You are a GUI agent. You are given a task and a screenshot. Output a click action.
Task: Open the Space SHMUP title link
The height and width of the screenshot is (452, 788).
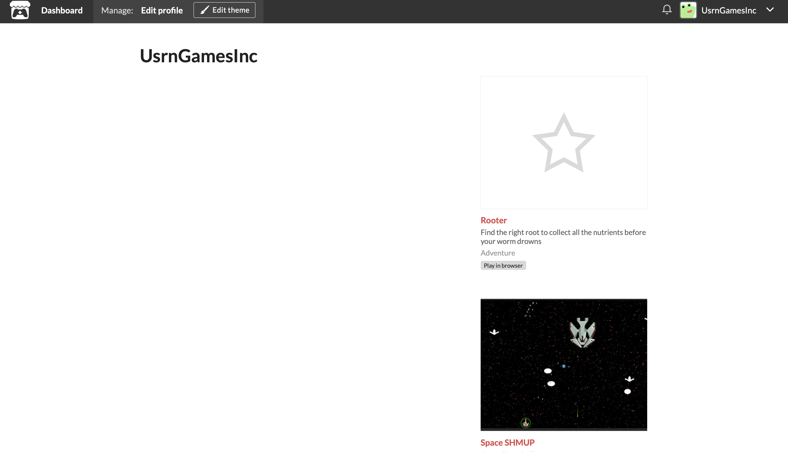pos(507,443)
